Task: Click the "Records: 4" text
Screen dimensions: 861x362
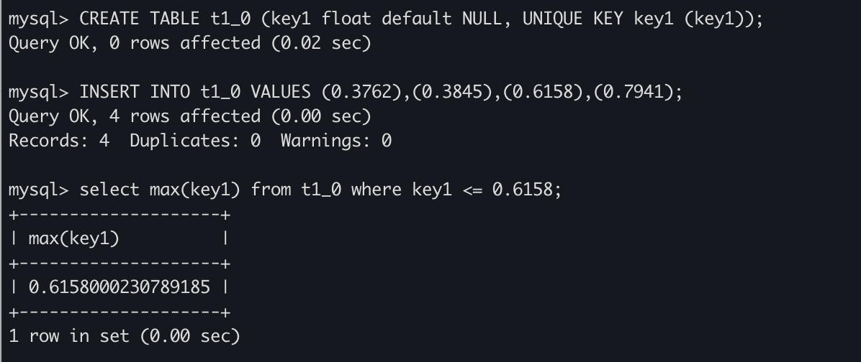Action: click(x=59, y=140)
